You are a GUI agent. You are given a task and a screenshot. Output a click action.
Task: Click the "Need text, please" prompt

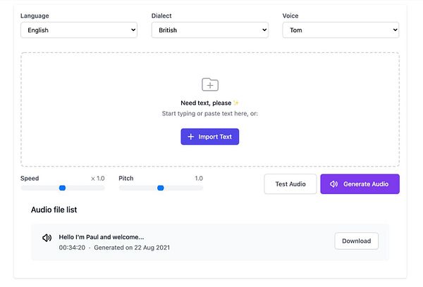point(207,103)
